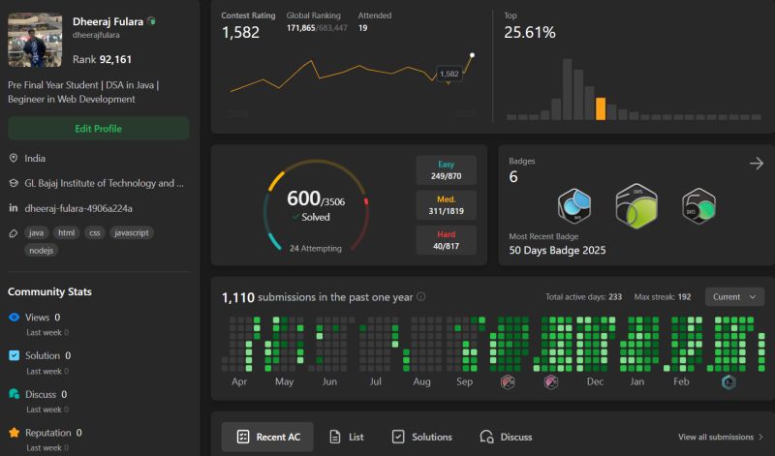Open the Current year dropdown
Screen dimensions: 775x456
click(734, 297)
